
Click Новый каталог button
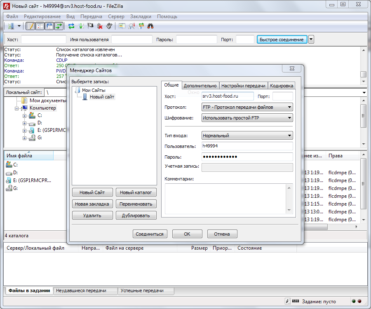[136, 192]
